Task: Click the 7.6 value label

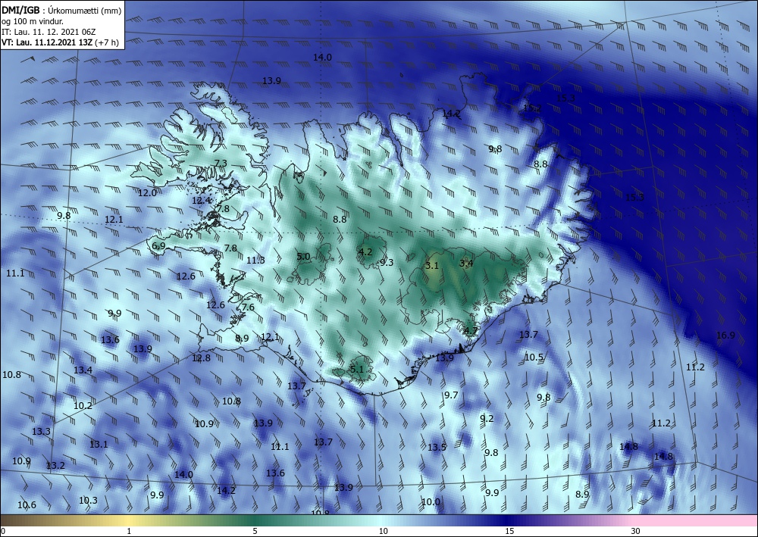Action: tap(248, 308)
